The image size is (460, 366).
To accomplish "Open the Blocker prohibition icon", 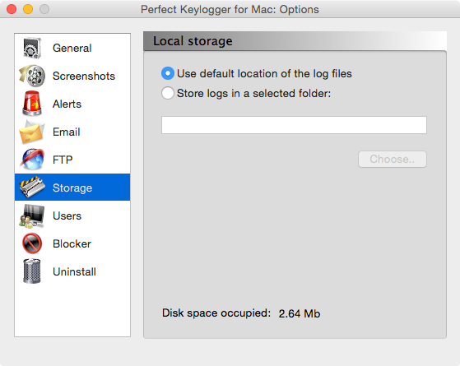I will 32,243.
